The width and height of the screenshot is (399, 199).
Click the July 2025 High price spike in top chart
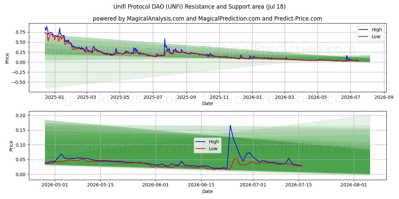(x=165, y=39)
